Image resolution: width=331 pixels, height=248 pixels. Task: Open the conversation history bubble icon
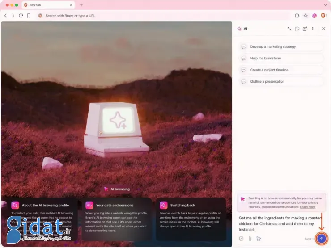(x=297, y=29)
